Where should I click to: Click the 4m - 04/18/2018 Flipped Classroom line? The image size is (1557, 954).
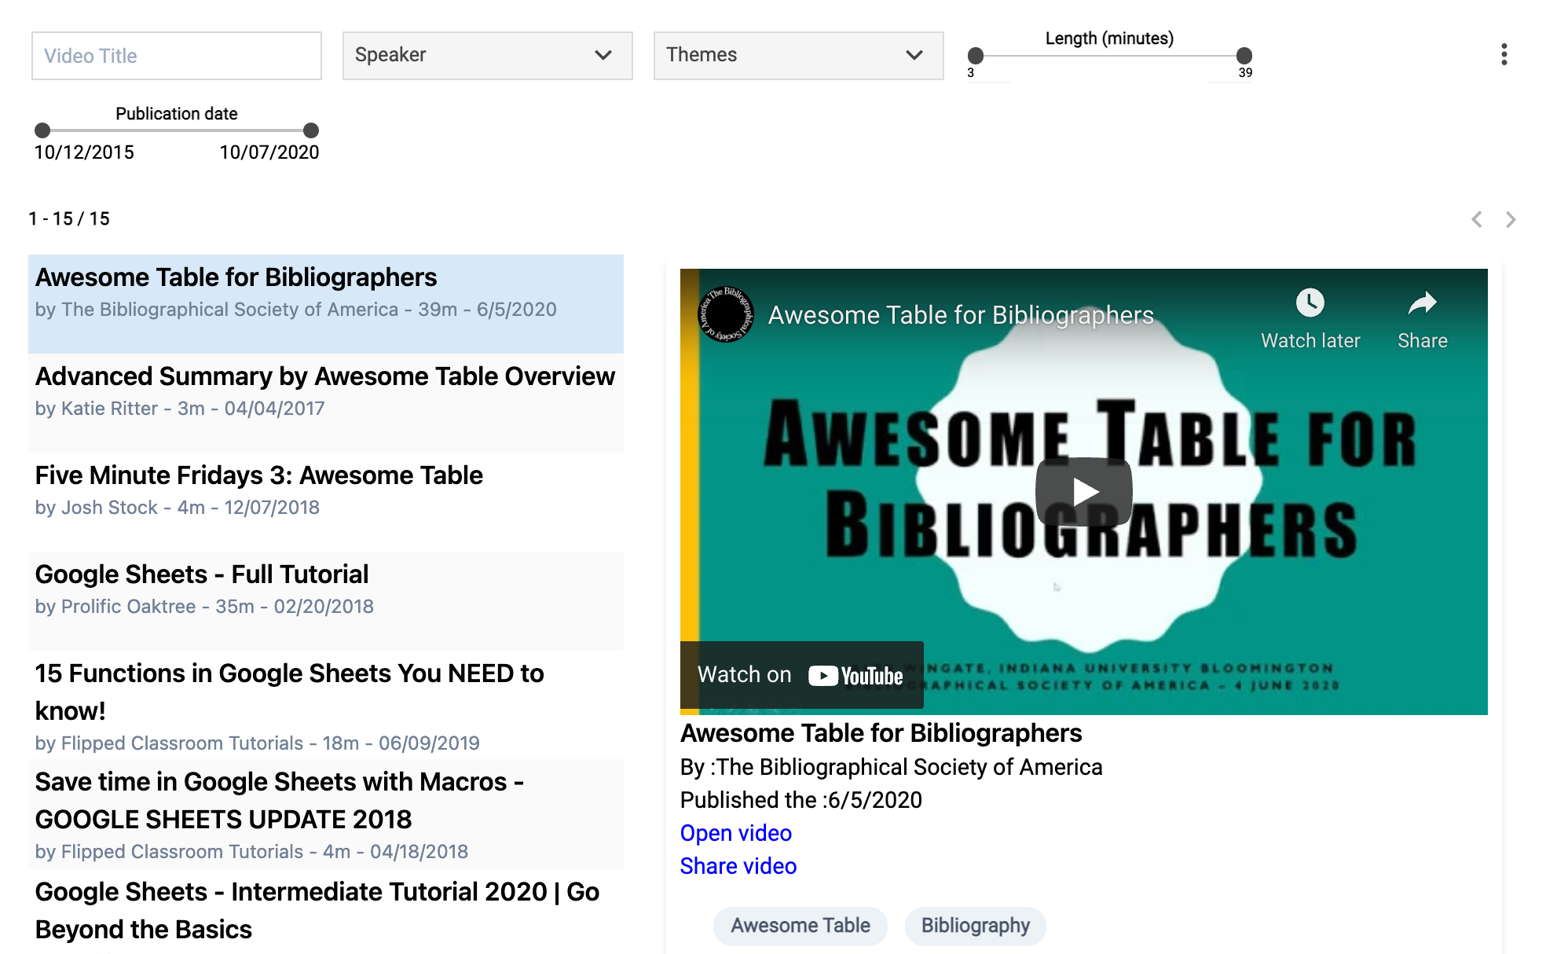251,852
